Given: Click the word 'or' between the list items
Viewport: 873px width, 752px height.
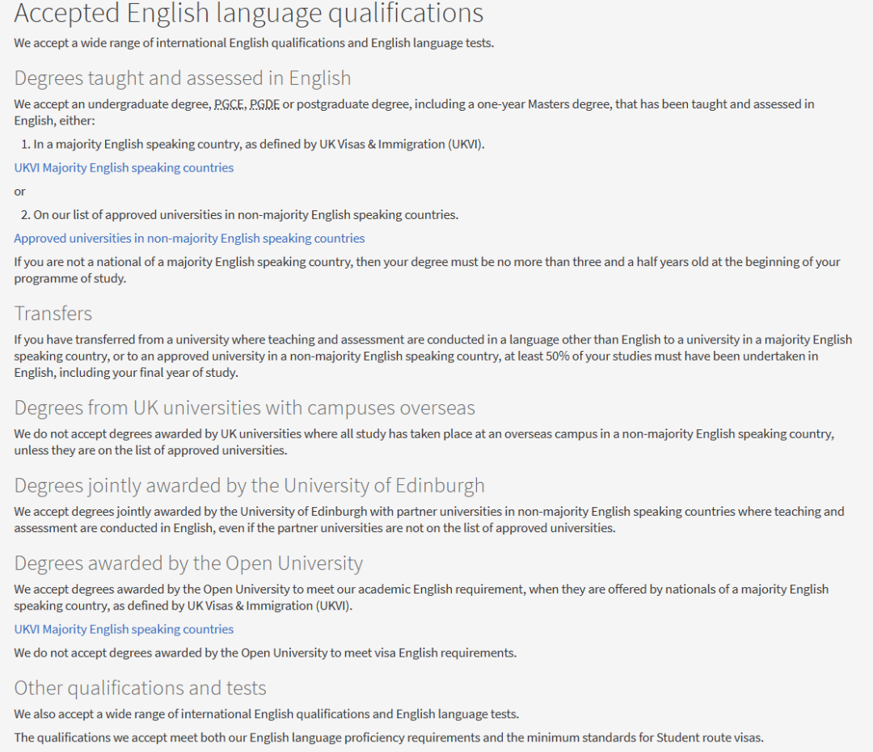Looking at the screenshot, I should 19,192.
